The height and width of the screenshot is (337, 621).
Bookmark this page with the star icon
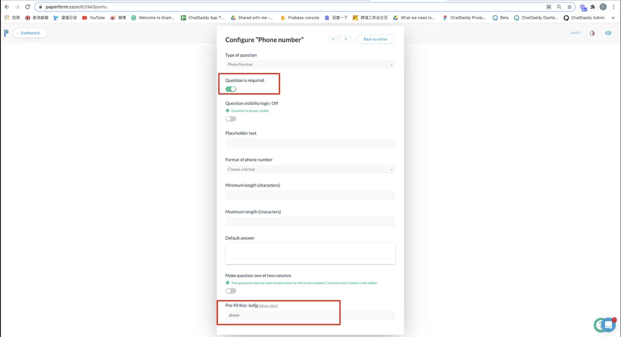tap(570, 7)
